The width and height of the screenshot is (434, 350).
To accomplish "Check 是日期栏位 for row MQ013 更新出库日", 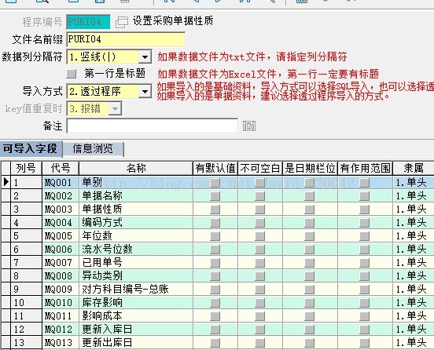I will pyautogui.click(x=310, y=343).
